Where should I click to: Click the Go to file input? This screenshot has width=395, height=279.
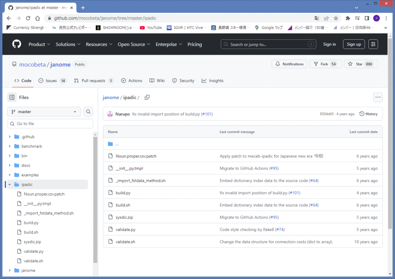(50, 123)
